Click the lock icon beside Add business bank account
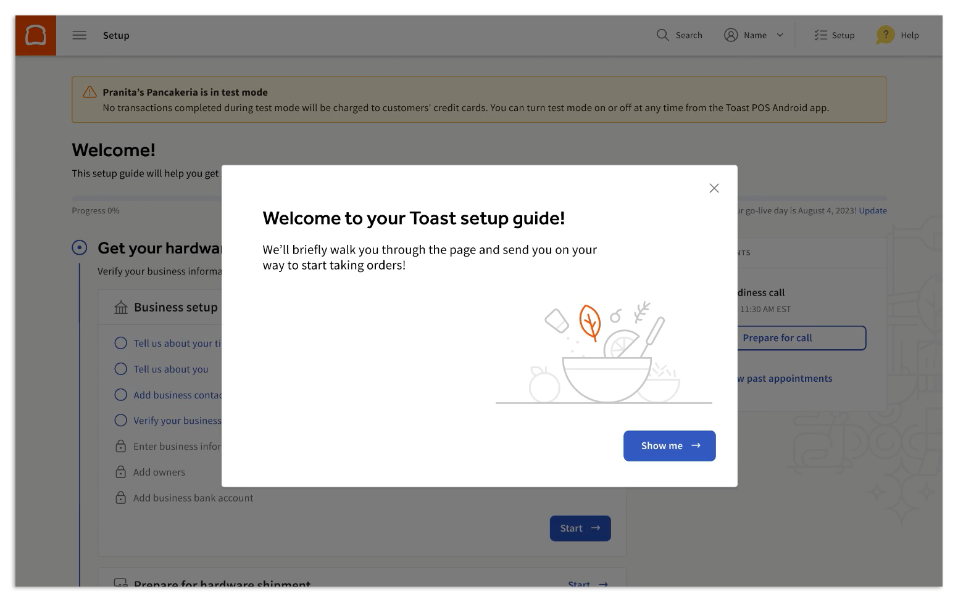 coord(120,498)
